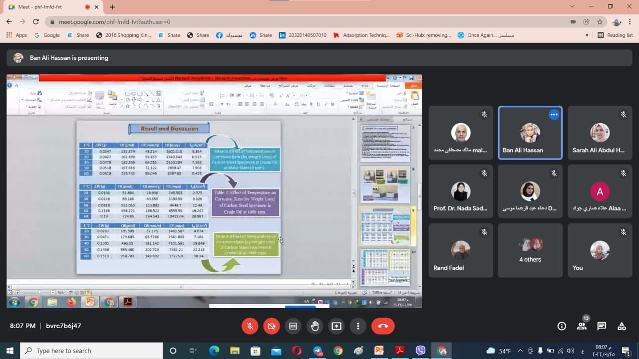
Task: Open Viber from taskbar
Action: point(420,351)
